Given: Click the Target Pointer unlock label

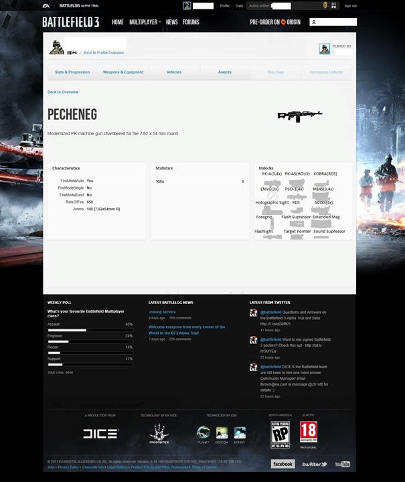Looking at the screenshot, I should 297,231.
